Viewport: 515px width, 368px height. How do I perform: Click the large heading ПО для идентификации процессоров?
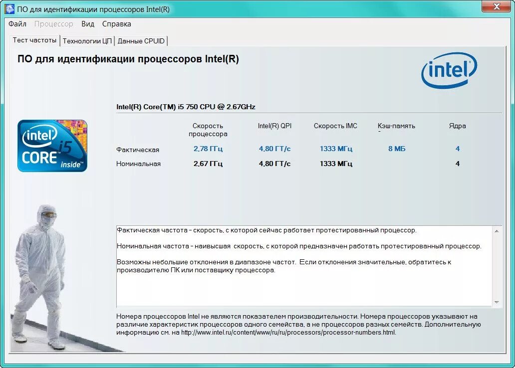pos(128,59)
